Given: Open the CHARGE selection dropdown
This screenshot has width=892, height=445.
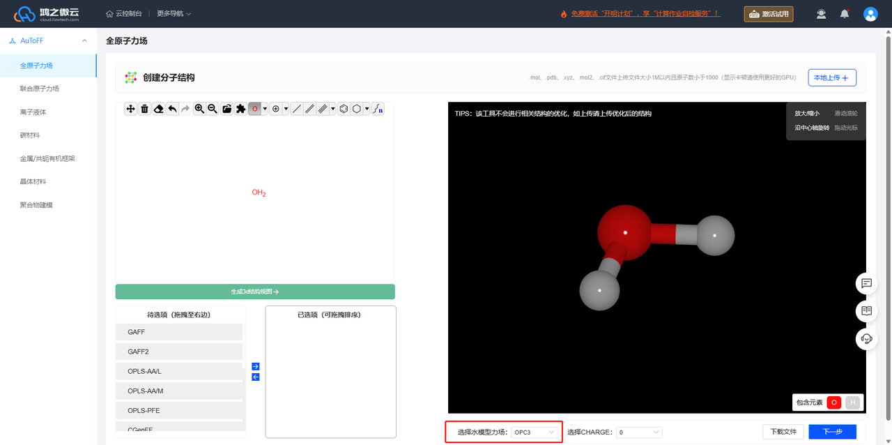Looking at the screenshot, I should click(639, 432).
